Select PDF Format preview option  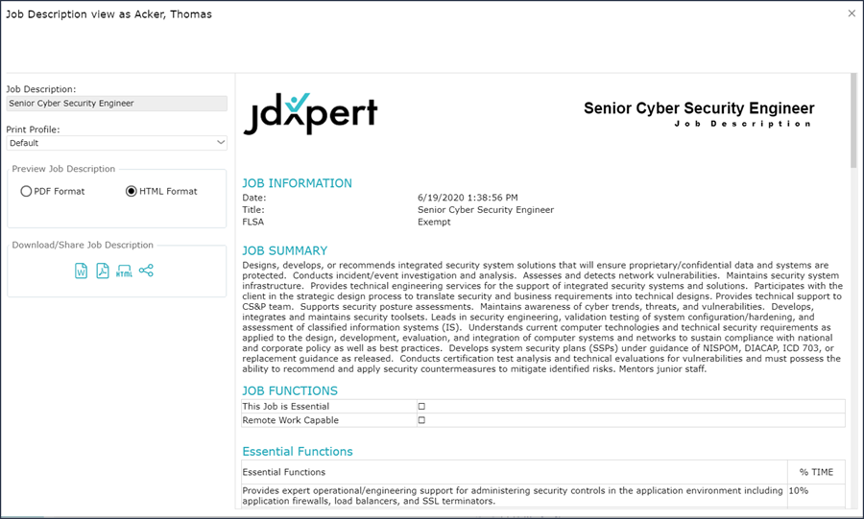[27, 191]
